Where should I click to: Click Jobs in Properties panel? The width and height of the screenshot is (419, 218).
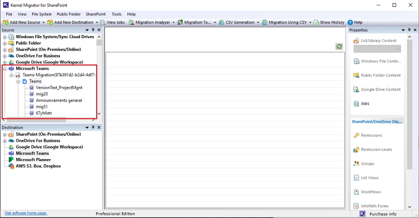pos(365,104)
